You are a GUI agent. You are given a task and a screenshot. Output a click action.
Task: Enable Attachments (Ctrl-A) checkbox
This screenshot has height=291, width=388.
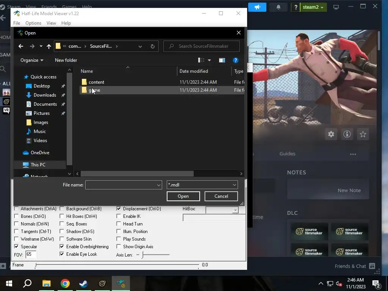16,209
